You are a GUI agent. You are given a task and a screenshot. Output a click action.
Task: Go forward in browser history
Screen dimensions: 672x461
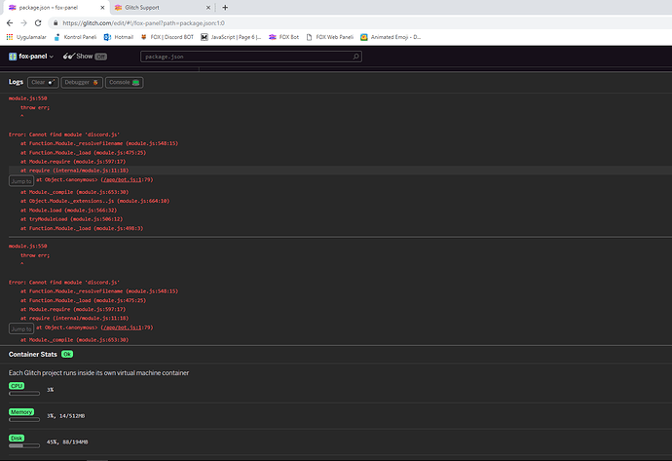click(x=24, y=23)
